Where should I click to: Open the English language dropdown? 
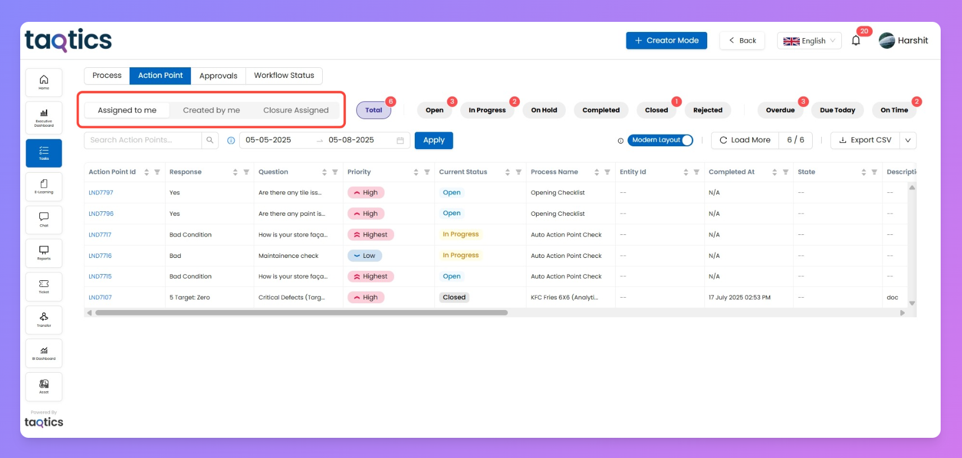tap(809, 41)
